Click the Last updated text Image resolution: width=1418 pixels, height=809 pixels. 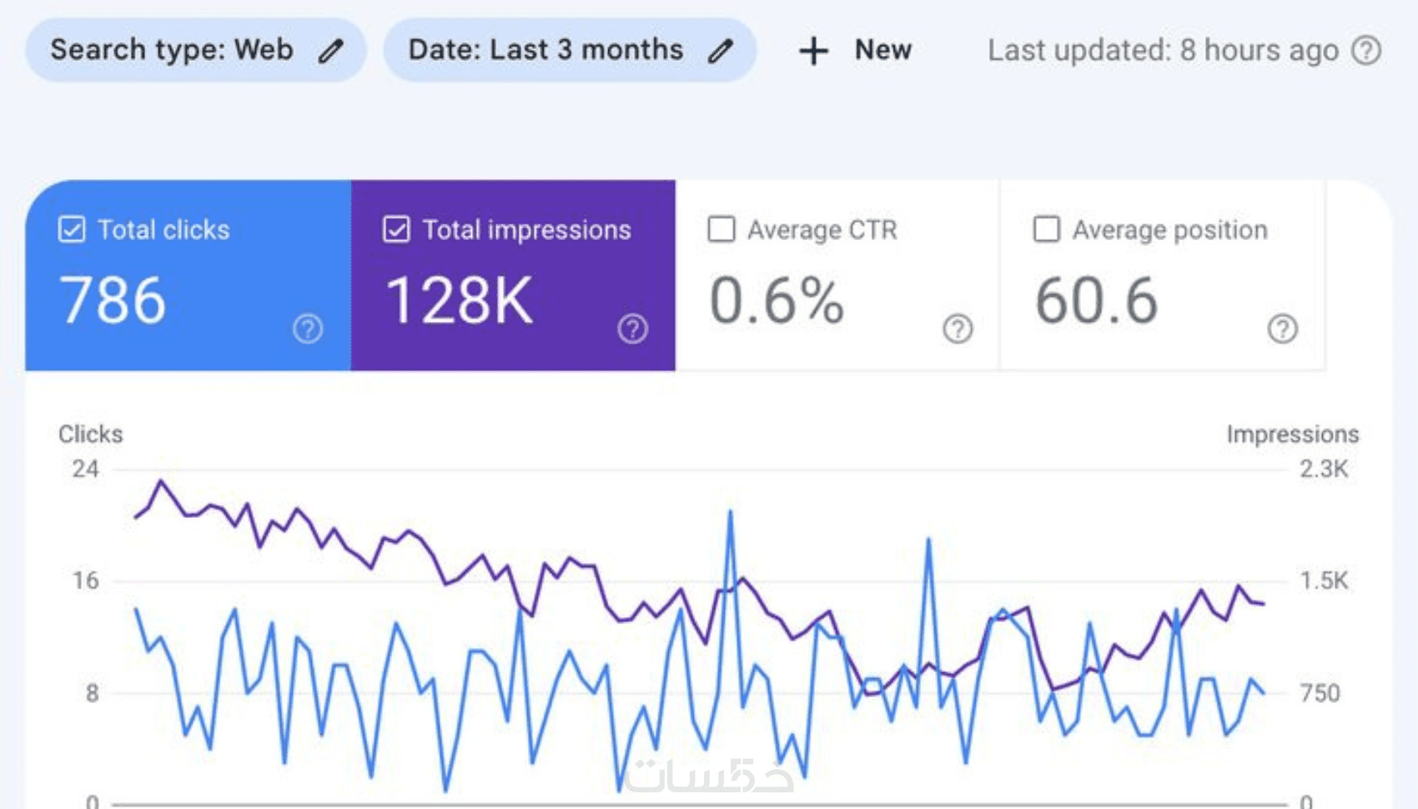click(x=1164, y=50)
